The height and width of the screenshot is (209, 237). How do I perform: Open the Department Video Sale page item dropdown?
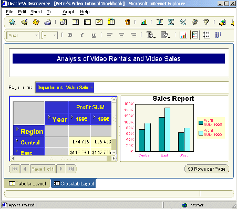click(65, 87)
